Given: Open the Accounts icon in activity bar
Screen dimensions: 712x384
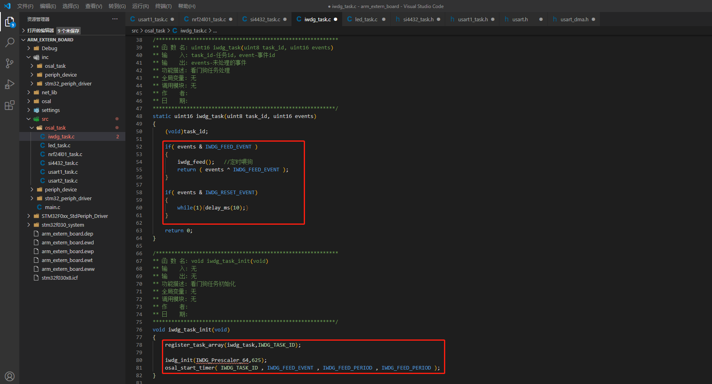Looking at the screenshot, I should tap(9, 376).
